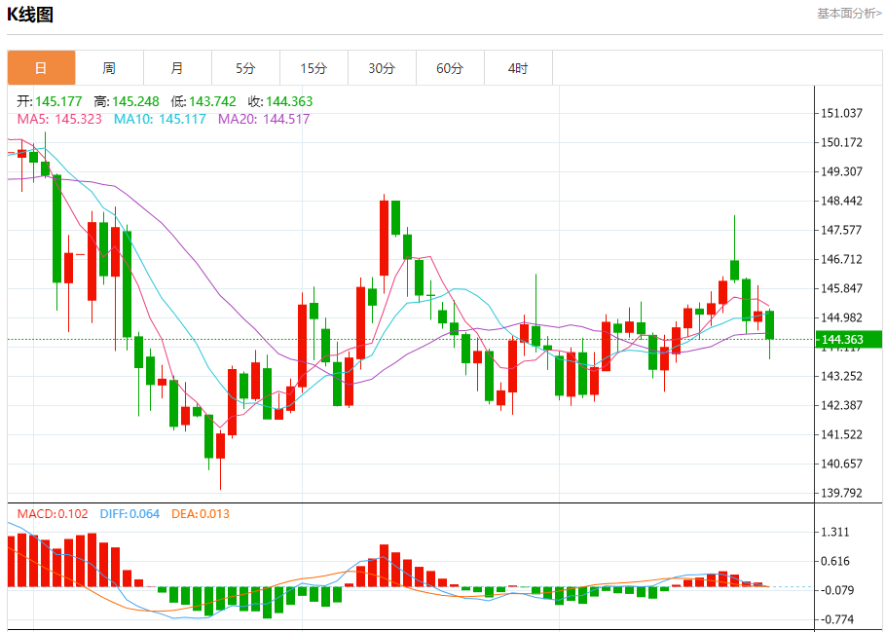Choose the 60分 interval tab
Screen dimensions: 886x632
[x=450, y=68]
